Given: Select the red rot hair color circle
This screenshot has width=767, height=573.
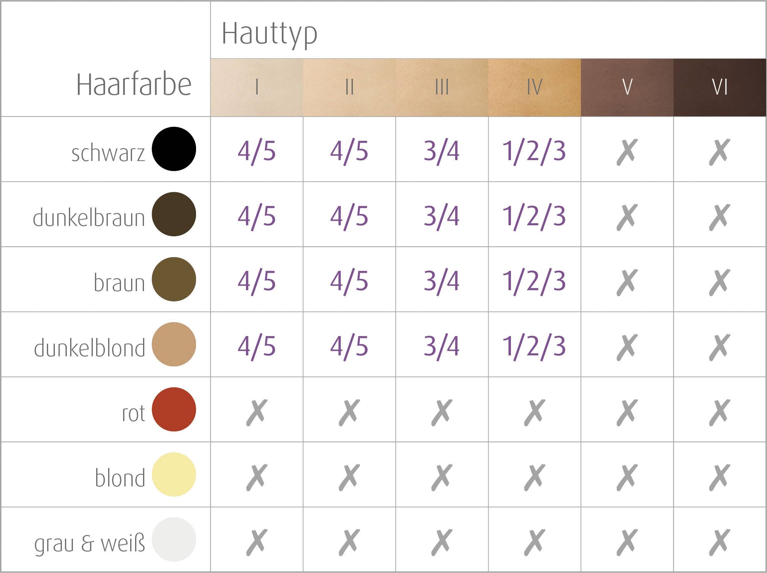Looking at the screenshot, I should pos(174,409).
